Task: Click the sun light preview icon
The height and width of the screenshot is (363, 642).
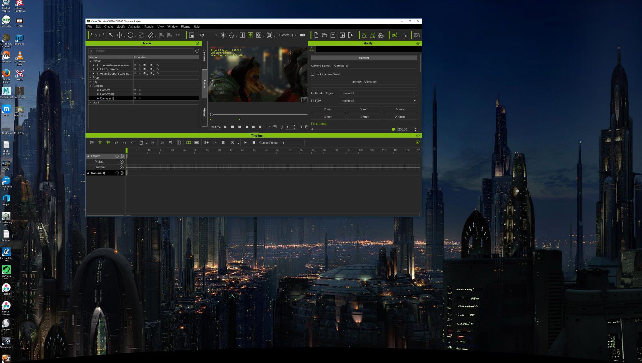Action: pyautogui.click(x=223, y=35)
